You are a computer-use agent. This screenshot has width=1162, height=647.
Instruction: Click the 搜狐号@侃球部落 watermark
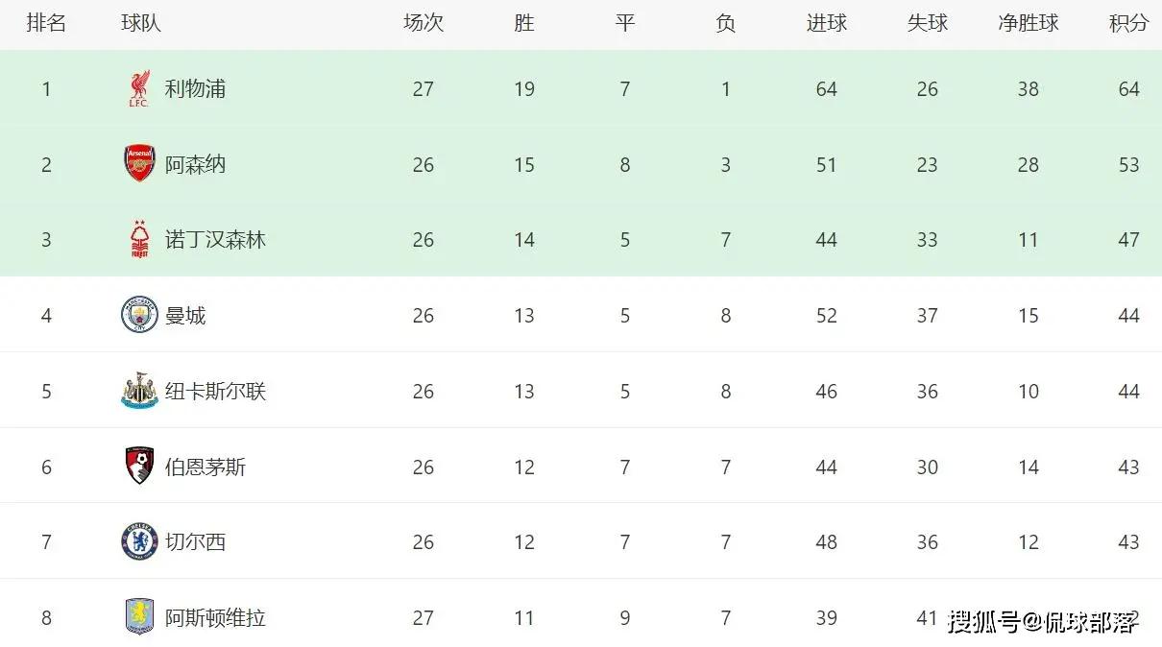click(1043, 622)
